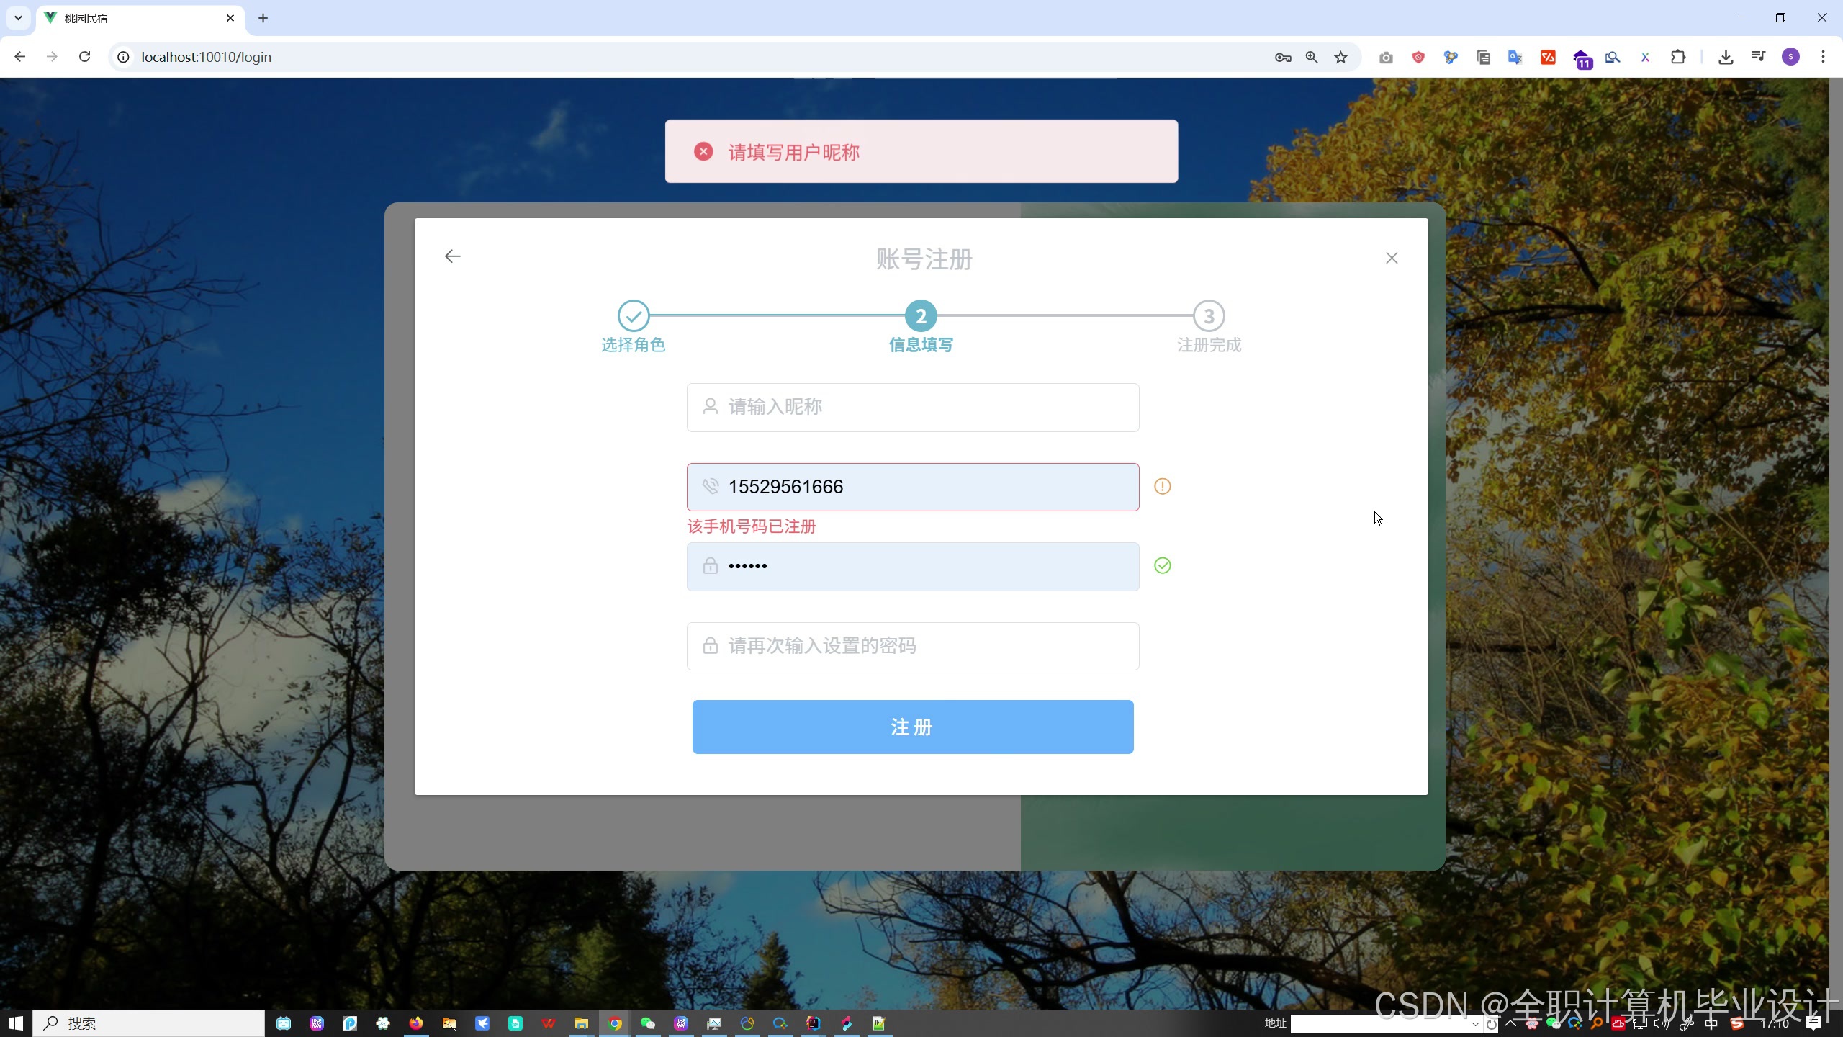Select step 1 选择角色 in the stepper
Screen dimensions: 1843x1037
pyautogui.click(x=633, y=316)
